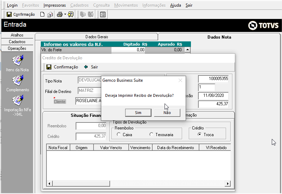Click the printer icon in the toolbar
Image resolution: width=282 pixels, height=194 pixels.
(x=60, y=14)
